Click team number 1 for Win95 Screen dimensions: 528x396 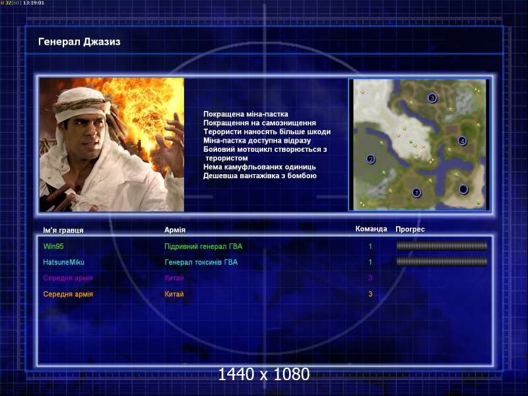[x=370, y=246]
